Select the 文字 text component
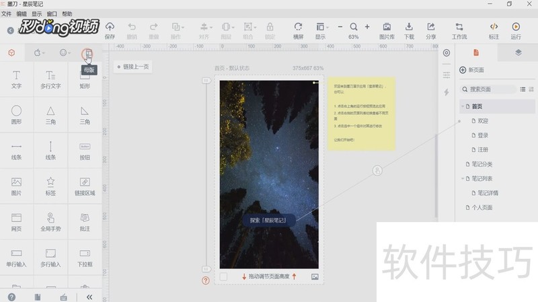Viewport: 538px width, 302px height. 17,79
